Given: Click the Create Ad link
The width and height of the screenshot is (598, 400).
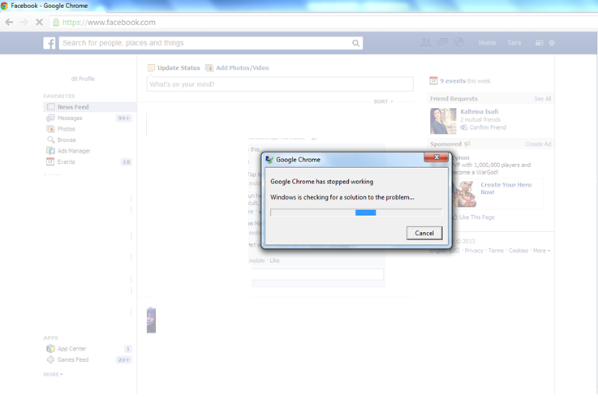Looking at the screenshot, I should (538, 144).
